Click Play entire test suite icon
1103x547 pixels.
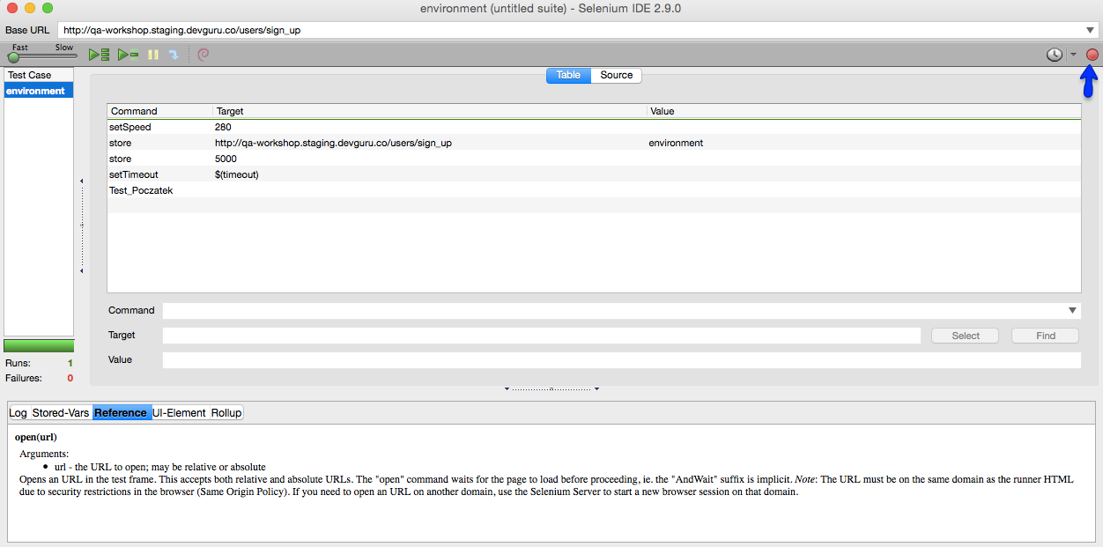pos(99,55)
